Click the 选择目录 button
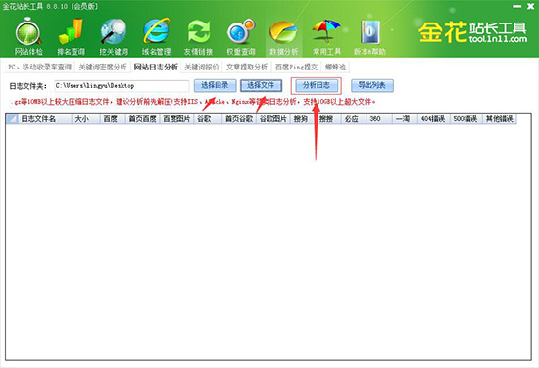 click(x=215, y=85)
